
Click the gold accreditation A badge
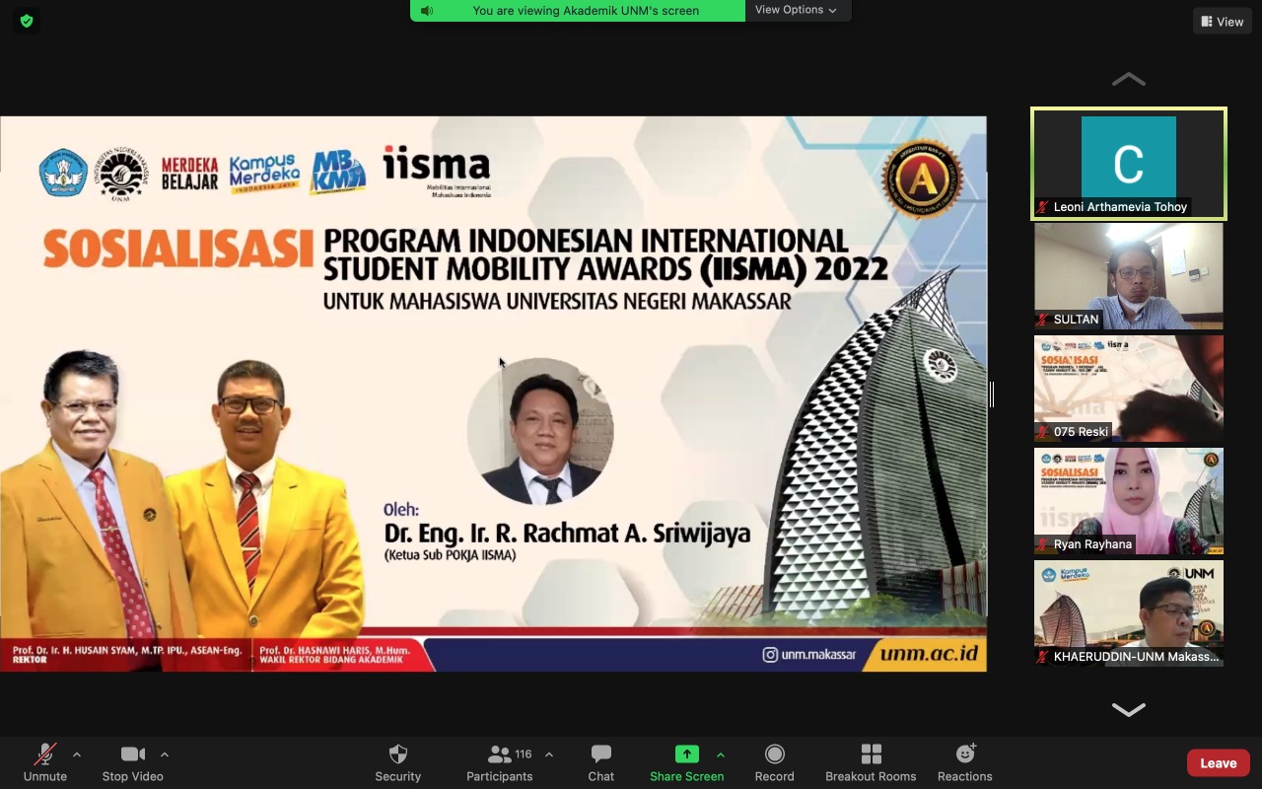coord(922,179)
